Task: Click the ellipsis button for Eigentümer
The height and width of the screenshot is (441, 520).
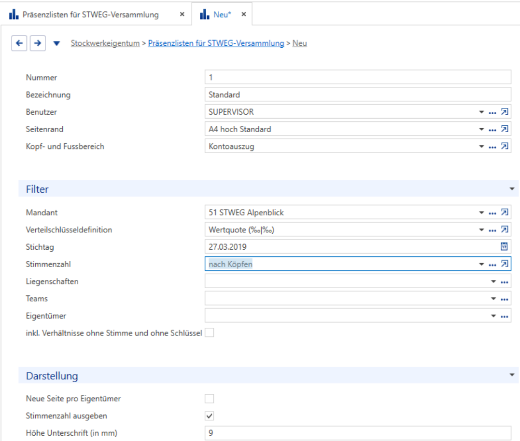Action: [x=505, y=317]
